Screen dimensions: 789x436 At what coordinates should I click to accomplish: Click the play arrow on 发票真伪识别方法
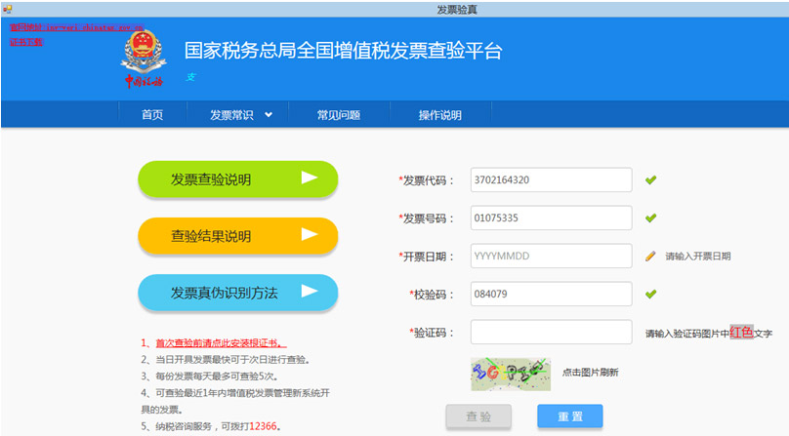pos(309,291)
